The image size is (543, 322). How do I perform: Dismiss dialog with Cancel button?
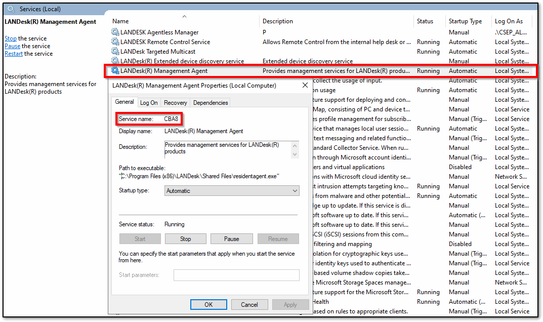(x=249, y=305)
